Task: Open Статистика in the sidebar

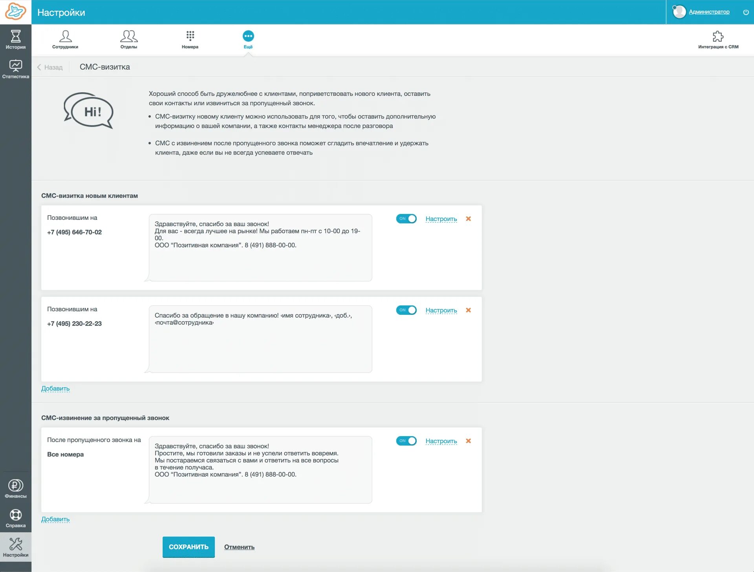Action: 15,69
